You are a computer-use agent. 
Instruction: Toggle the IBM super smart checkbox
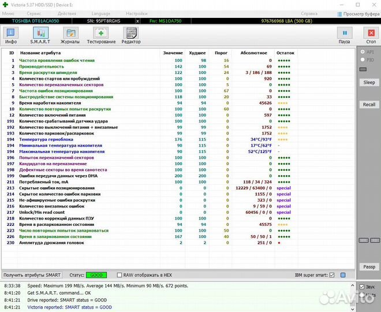point(331,275)
